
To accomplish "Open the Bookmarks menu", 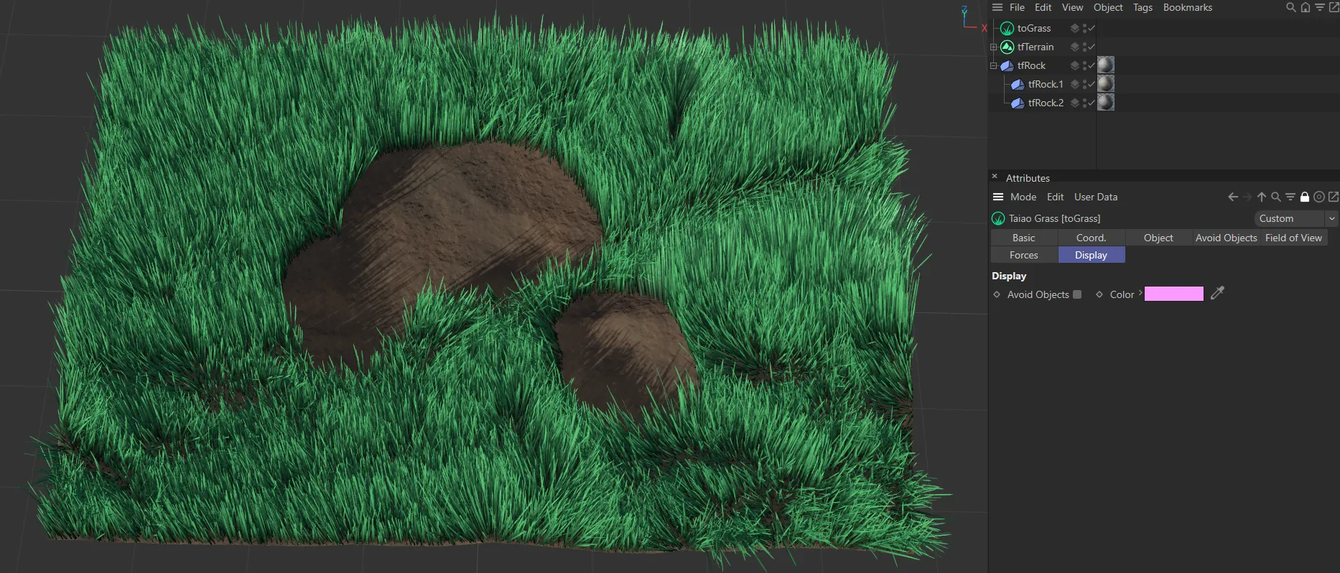I will click(1188, 8).
